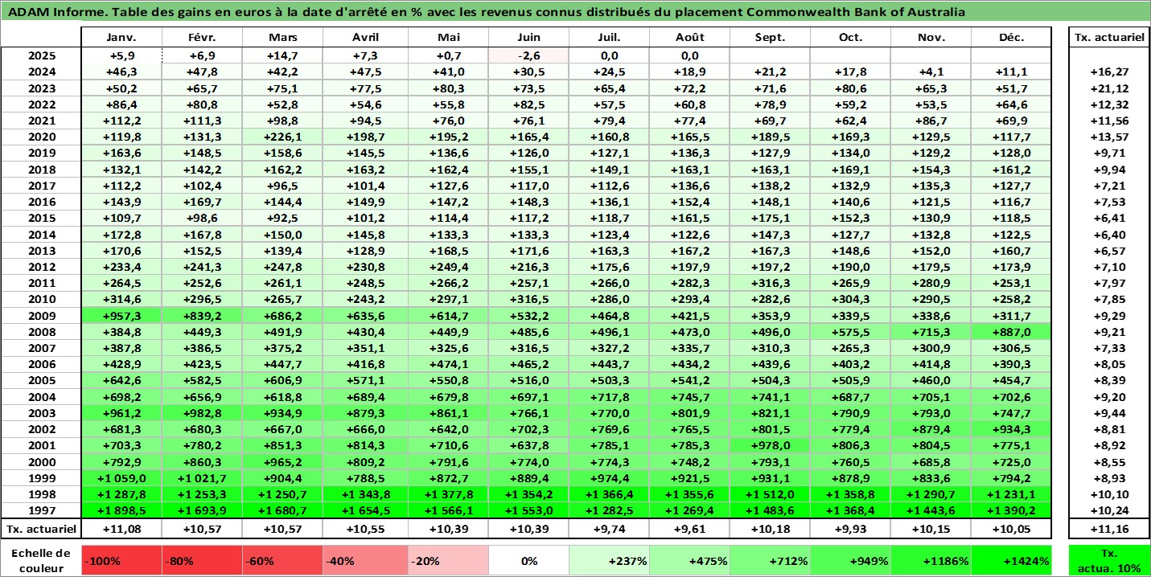This screenshot has width=1151, height=577.
Task: Select the +978,0 cell in September 2001
Action: click(770, 445)
